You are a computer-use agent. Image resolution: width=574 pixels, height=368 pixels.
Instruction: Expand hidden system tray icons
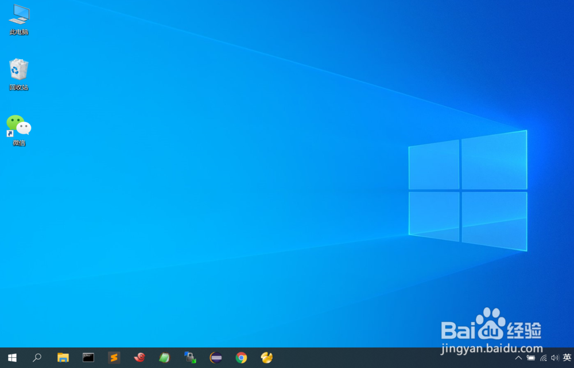tap(518, 358)
